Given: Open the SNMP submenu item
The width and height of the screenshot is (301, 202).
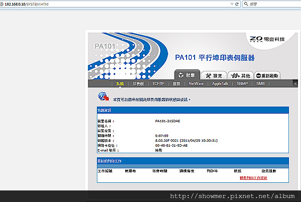Looking at the screenshot, I should click(242, 83).
